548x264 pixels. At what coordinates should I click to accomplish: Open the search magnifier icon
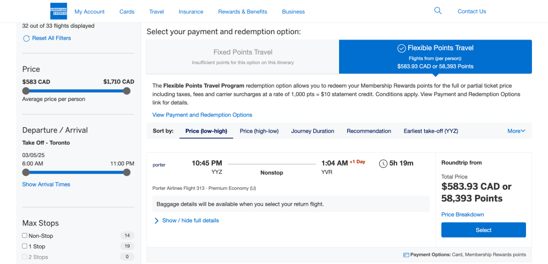[x=438, y=11]
